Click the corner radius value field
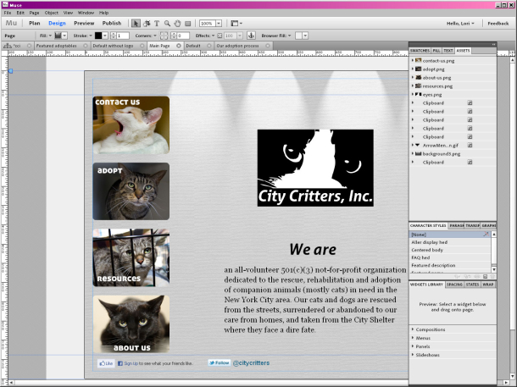Image resolution: width=517 pixels, height=387 pixels. coord(183,36)
